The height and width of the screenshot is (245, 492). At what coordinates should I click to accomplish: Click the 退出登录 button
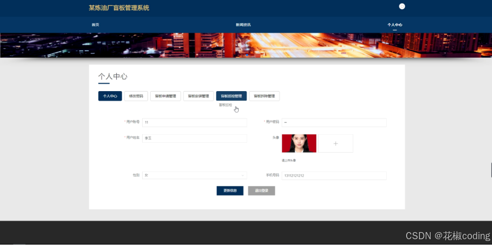261,191
